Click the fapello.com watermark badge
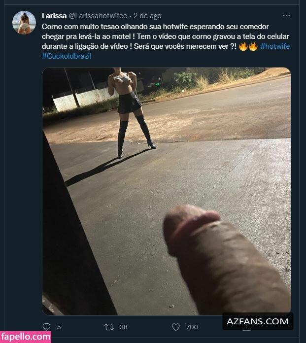Image resolution: width=306 pixels, height=343 pixels. 25,337
